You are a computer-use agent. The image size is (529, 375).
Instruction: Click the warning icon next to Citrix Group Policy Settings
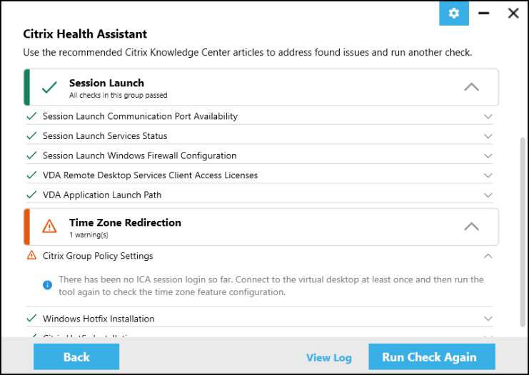31,256
